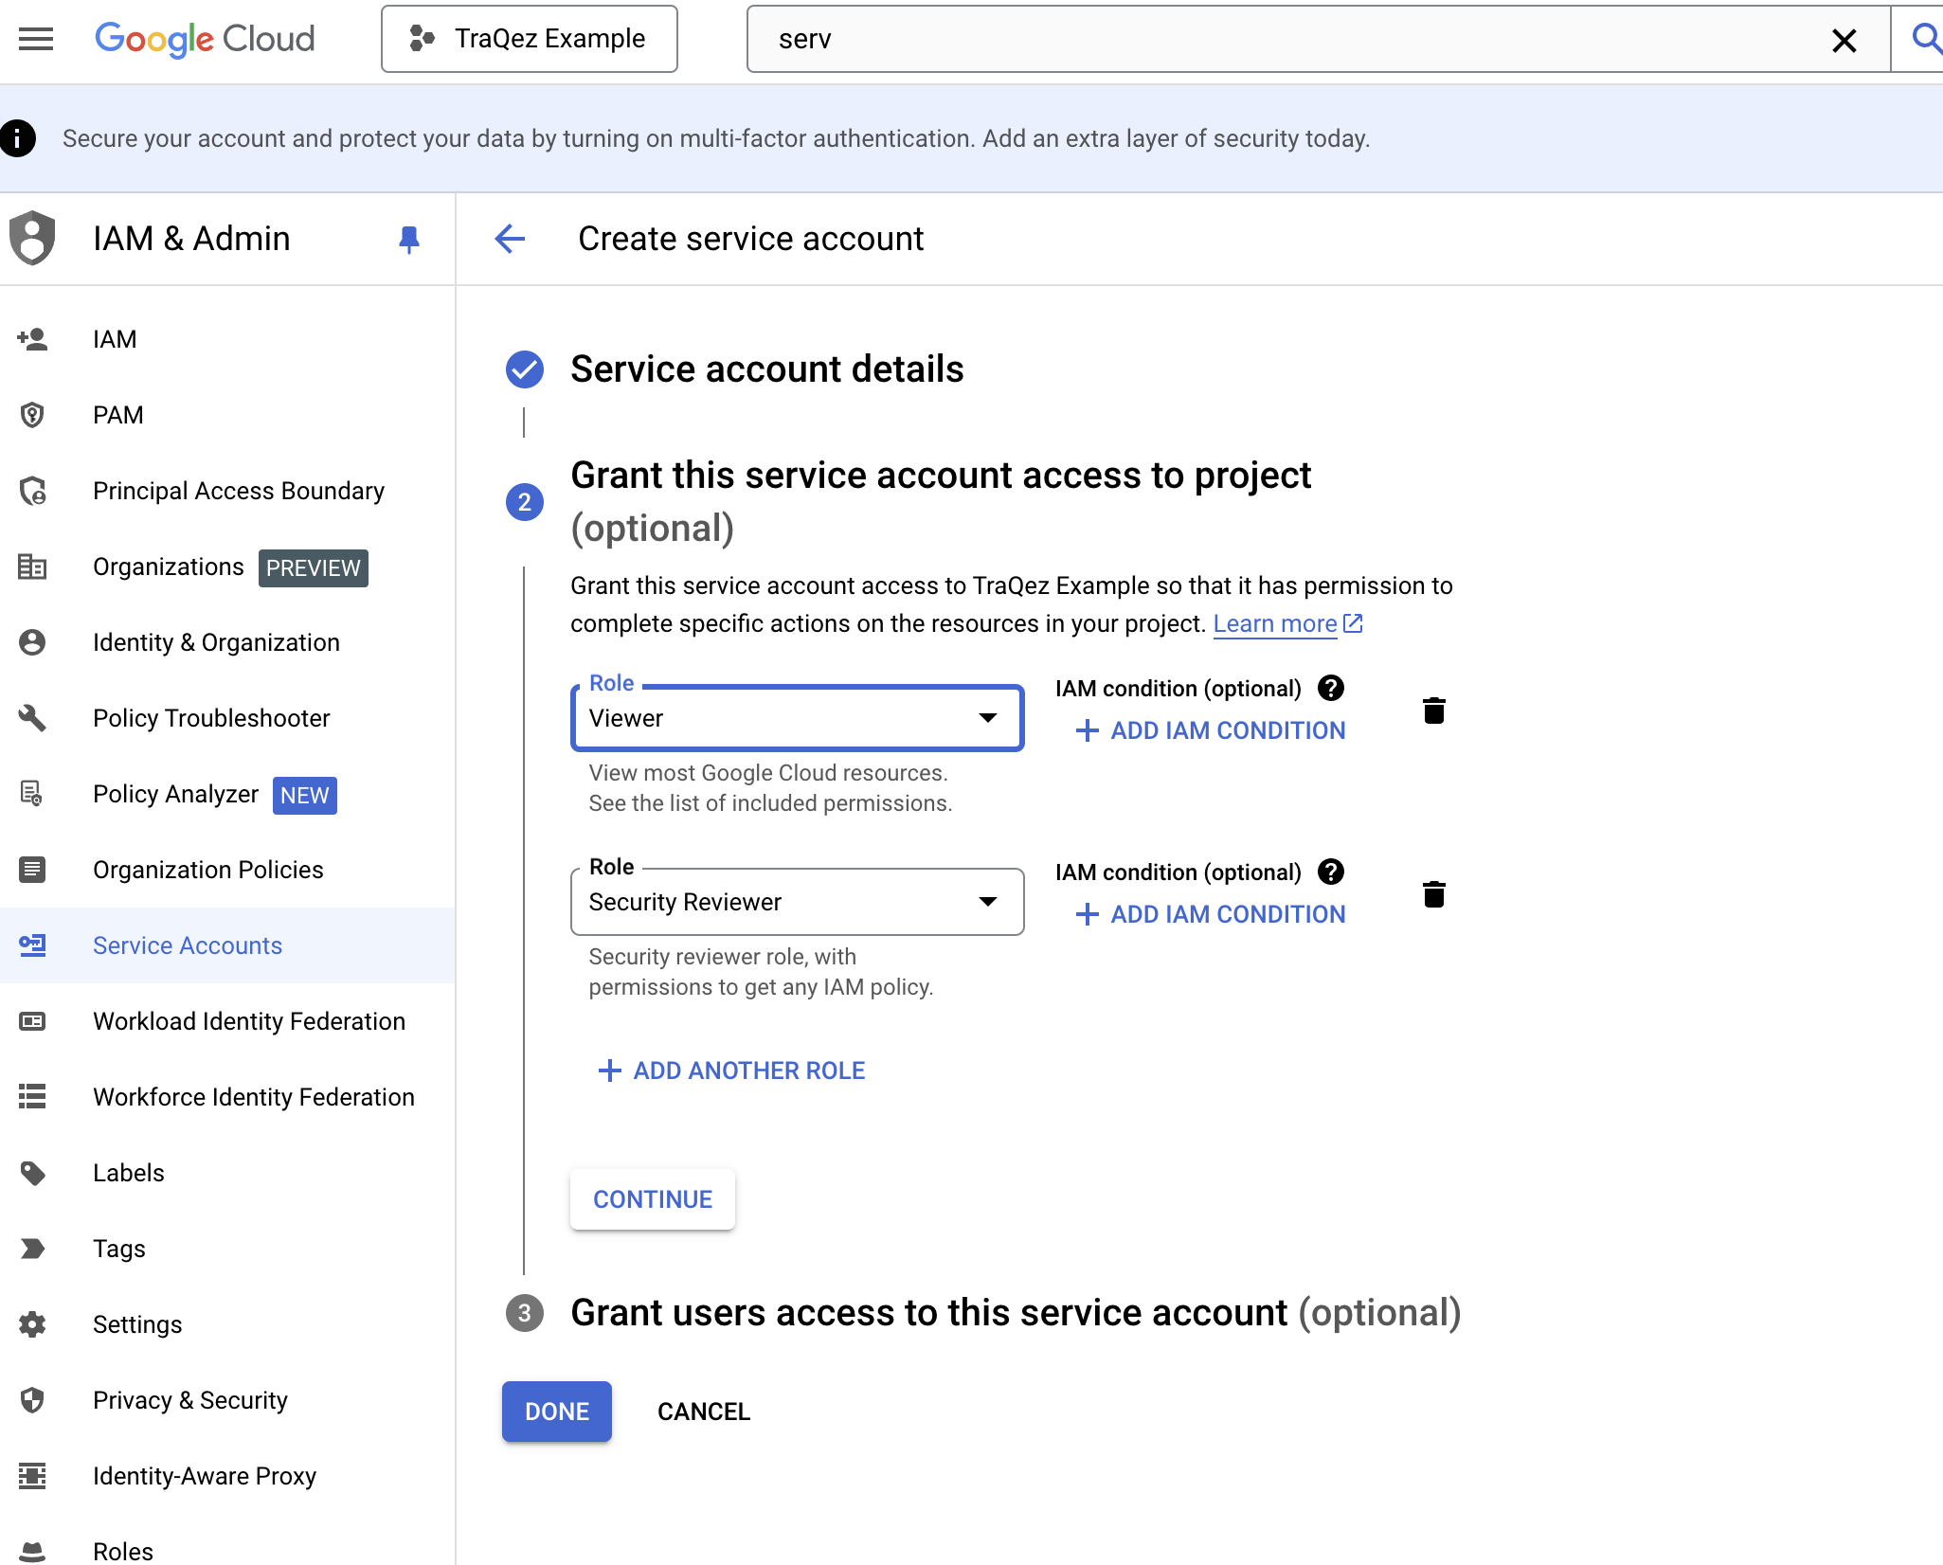This screenshot has width=1943, height=1565.
Task: Go to Workload Identity Federation
Action: [248, 1021]
